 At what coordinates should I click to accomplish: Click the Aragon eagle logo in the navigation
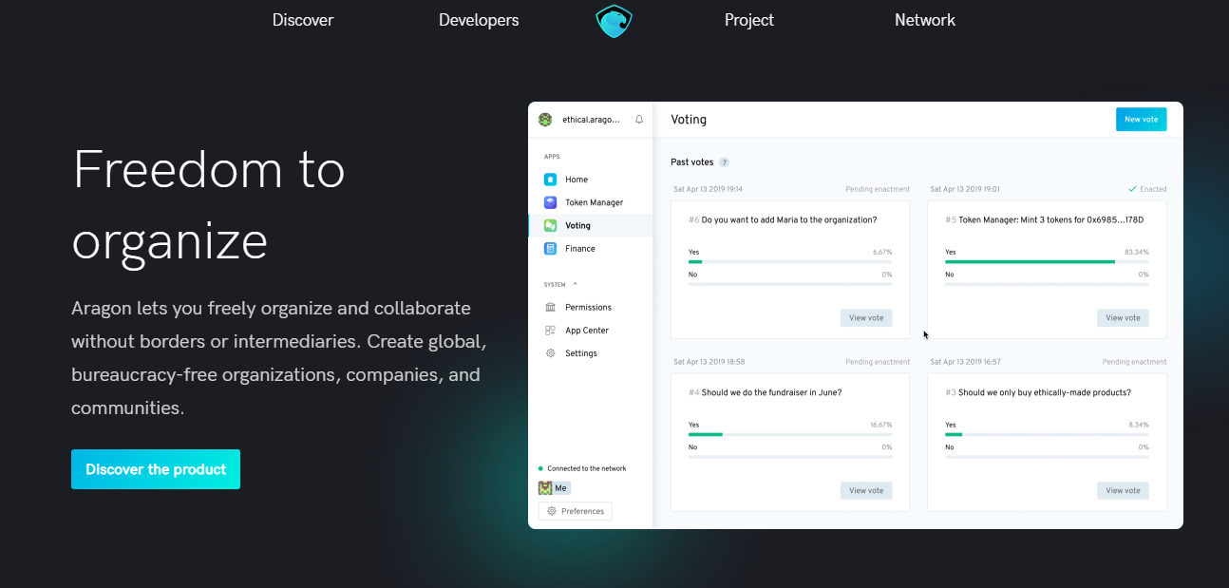pyautogui.click(x=614, y=21)
